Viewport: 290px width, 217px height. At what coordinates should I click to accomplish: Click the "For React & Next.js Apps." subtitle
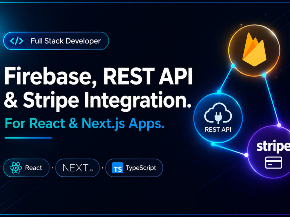(84, 124)
